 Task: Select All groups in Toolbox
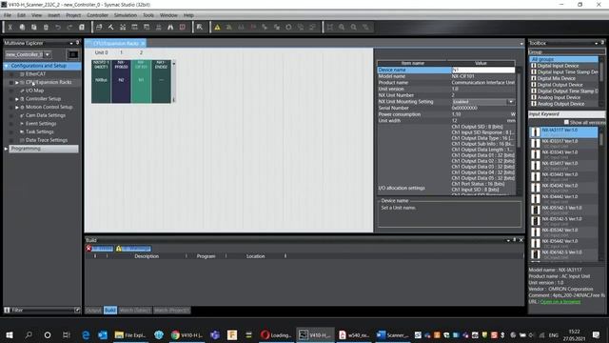(x=563, y=59)
